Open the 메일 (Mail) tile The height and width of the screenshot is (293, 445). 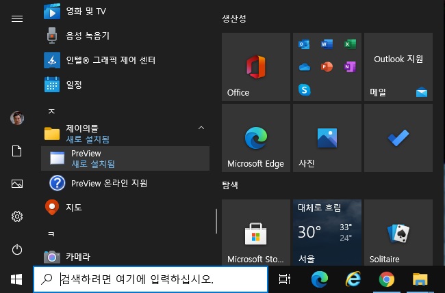click(398, 67)
